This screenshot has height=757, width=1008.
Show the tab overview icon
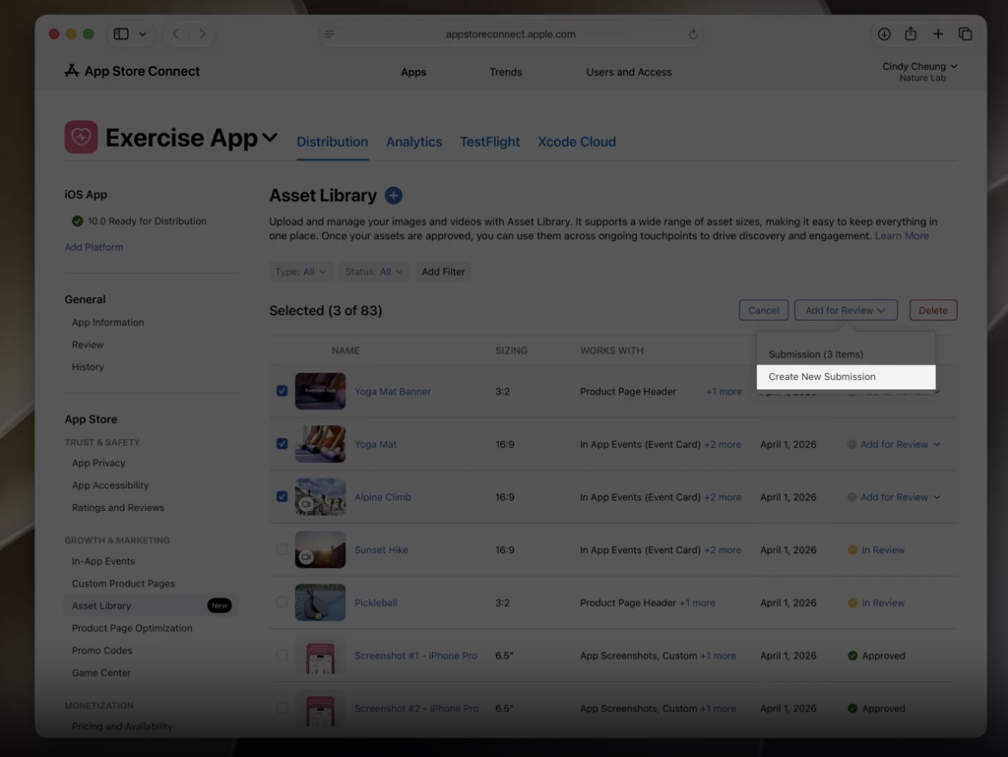tap(965, 34)
